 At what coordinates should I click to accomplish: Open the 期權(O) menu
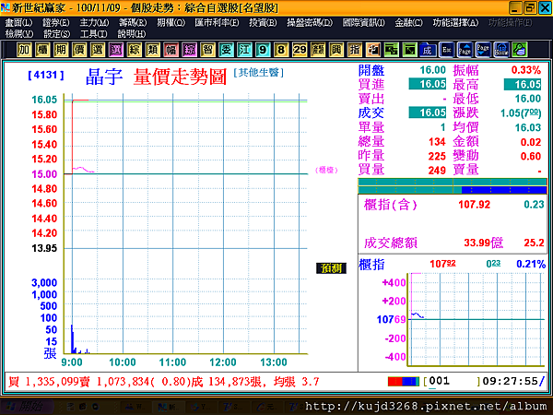171,23
